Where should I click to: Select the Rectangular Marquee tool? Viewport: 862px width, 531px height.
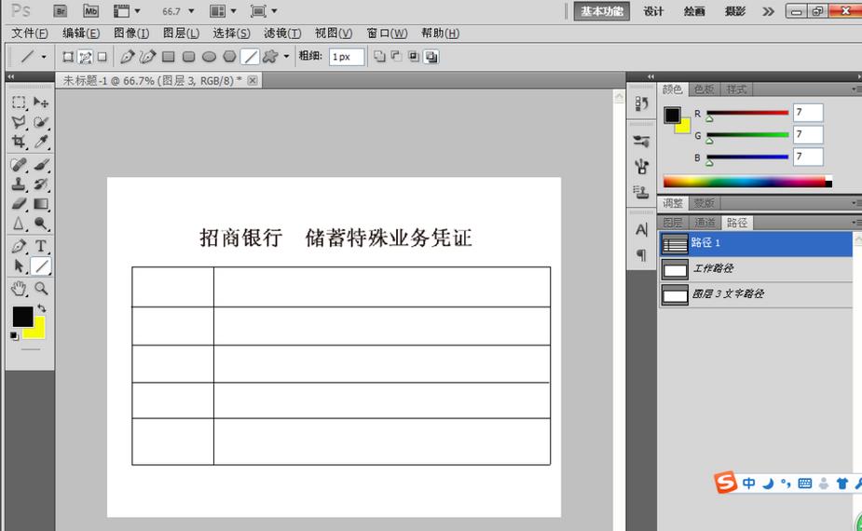(19, 102)
